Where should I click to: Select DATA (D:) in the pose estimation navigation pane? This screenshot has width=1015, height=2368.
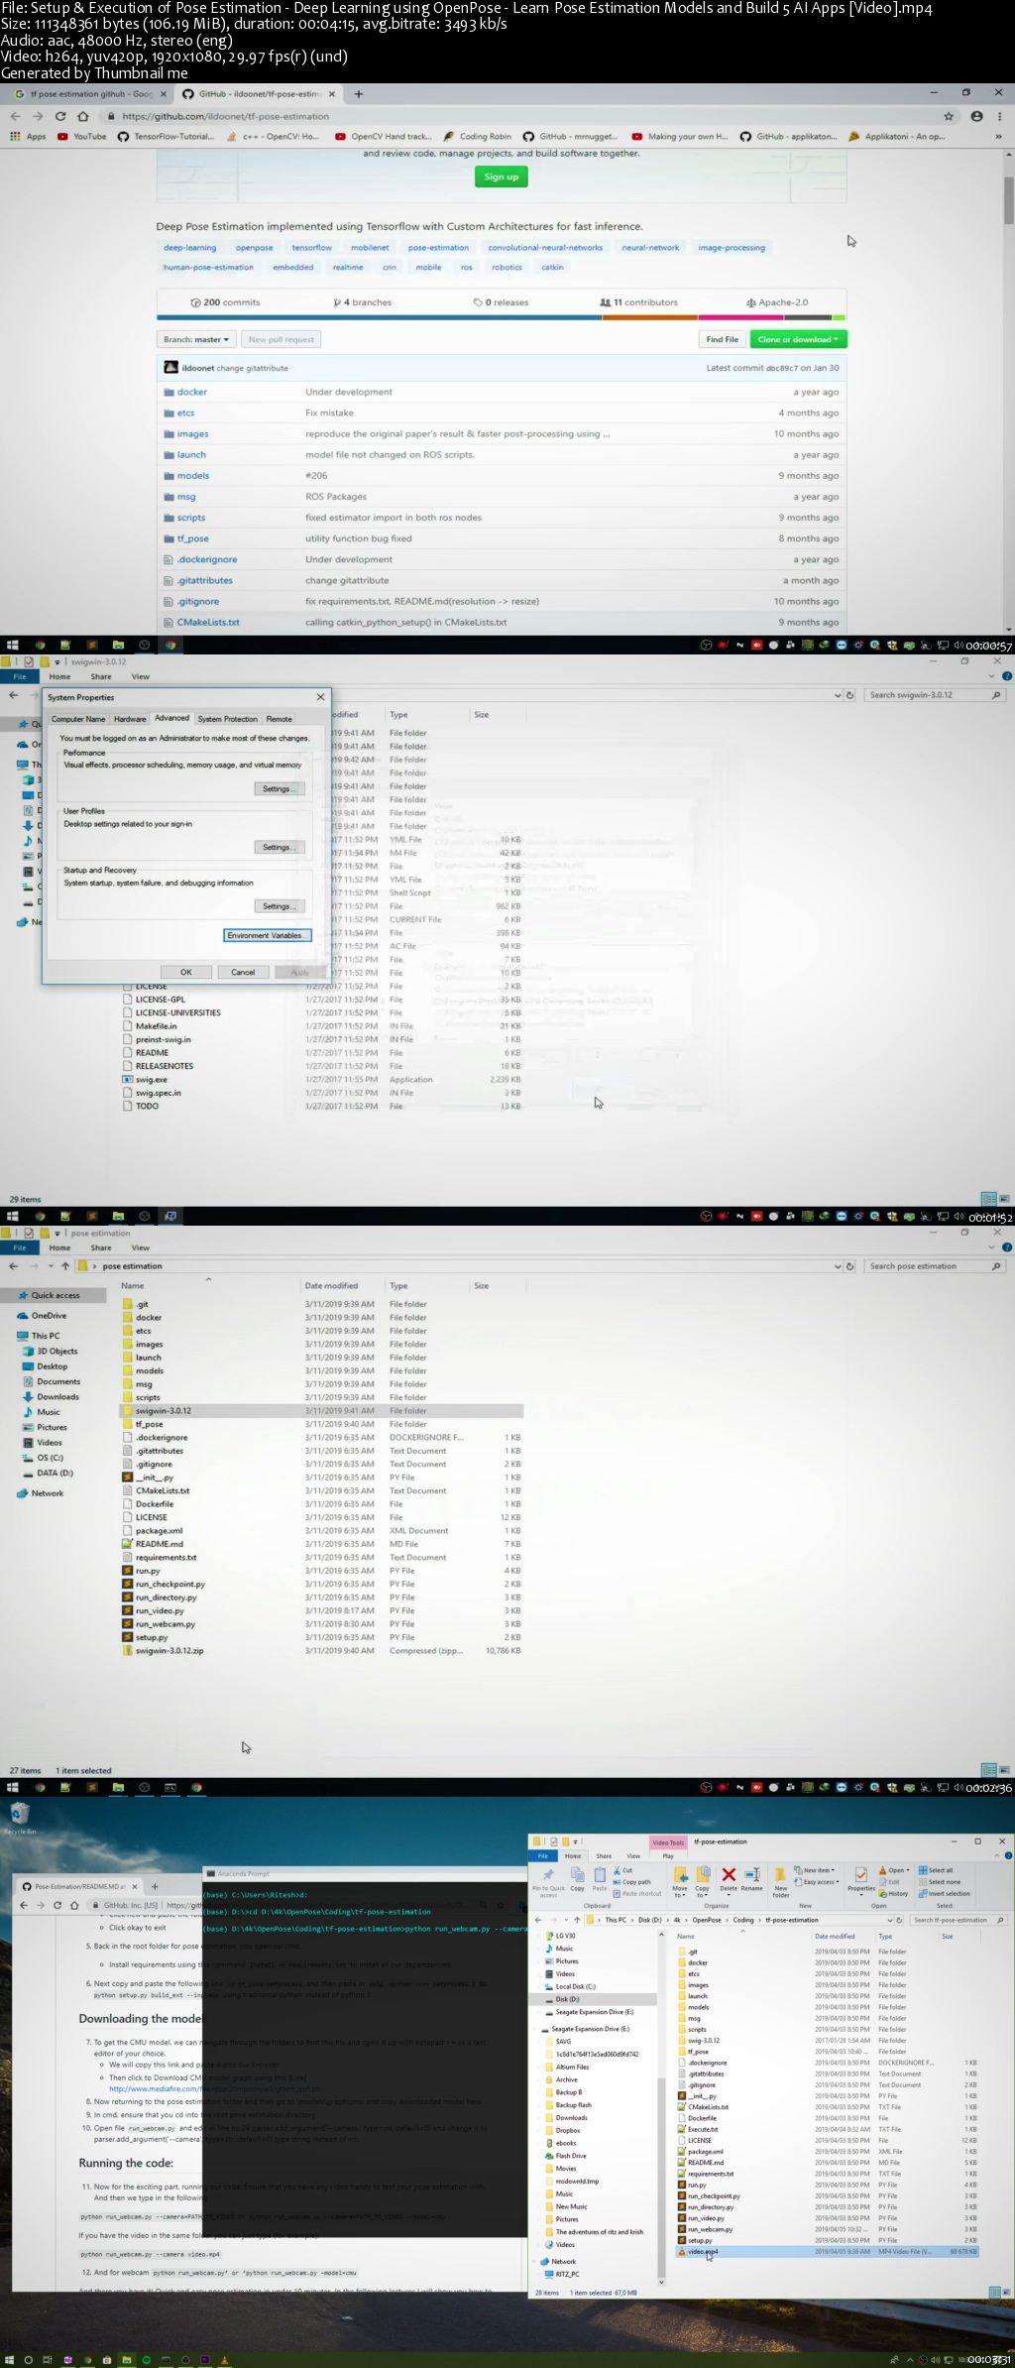pyautogui.click(x=55, y=1473)
